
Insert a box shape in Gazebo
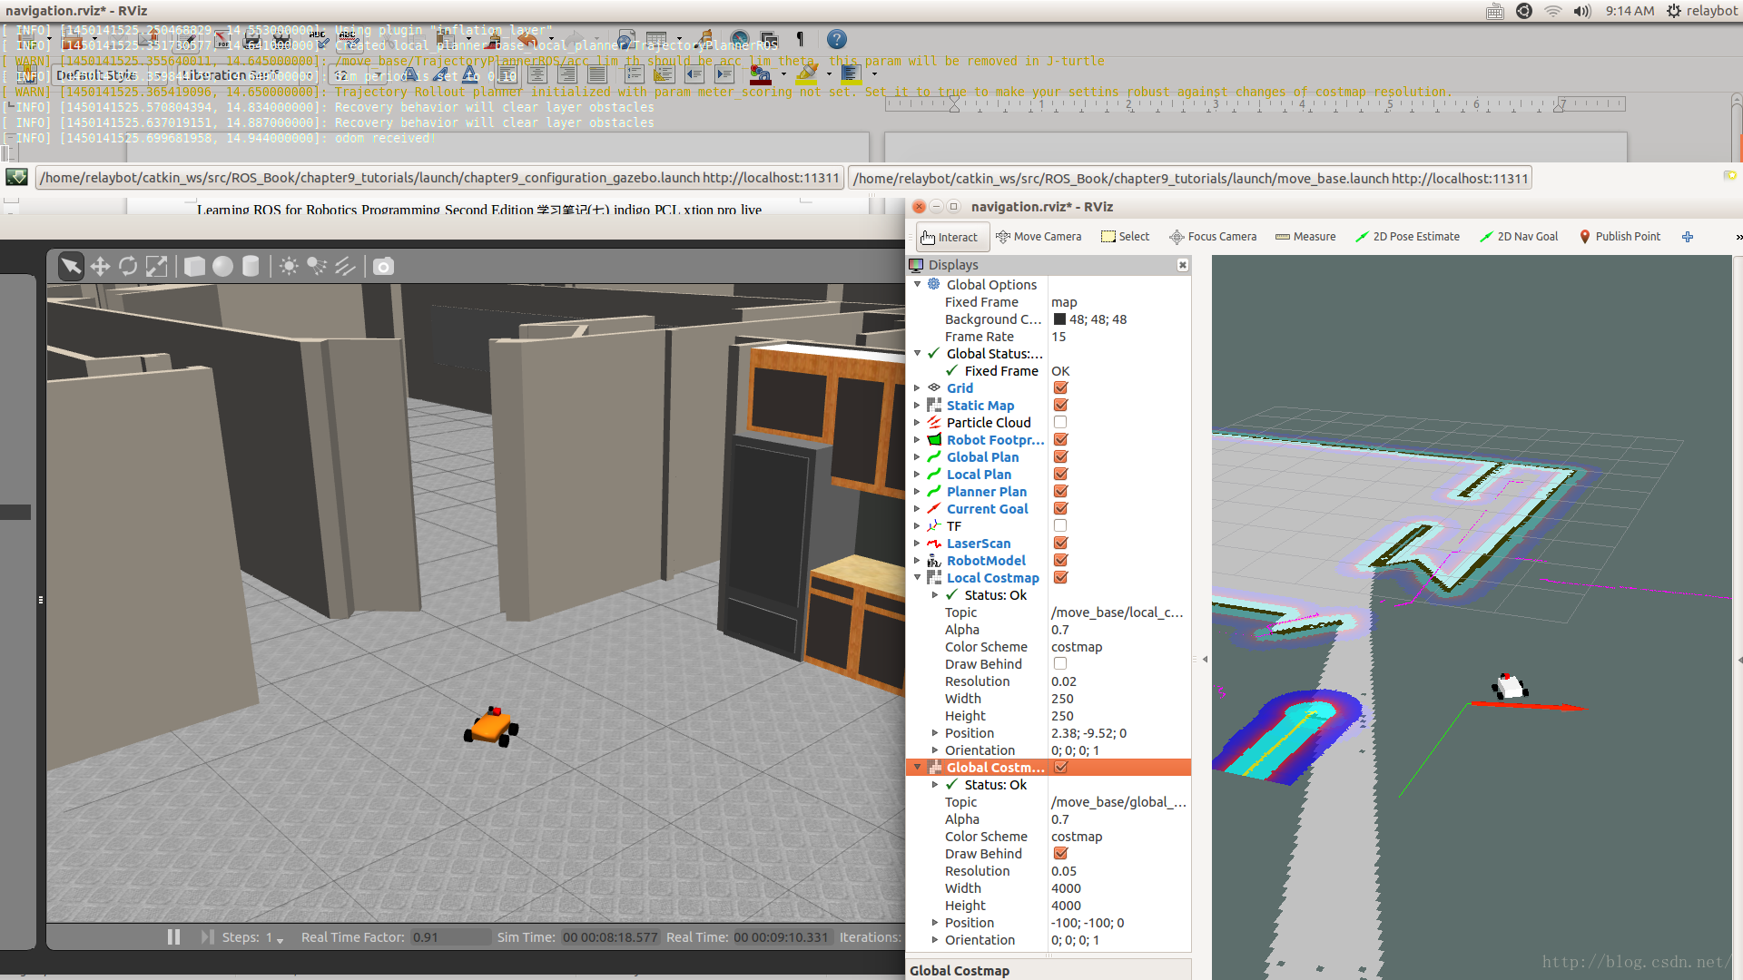(x=194, y=266)
